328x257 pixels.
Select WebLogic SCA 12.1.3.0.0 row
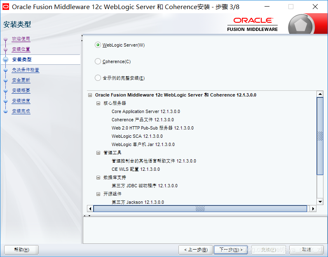[x=137, y=136]
